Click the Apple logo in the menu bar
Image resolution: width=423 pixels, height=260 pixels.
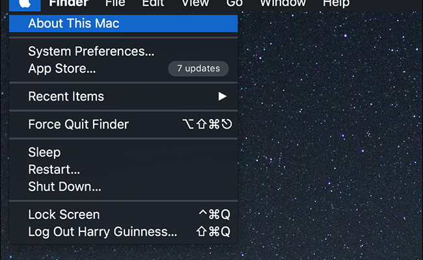click(25, 3)
